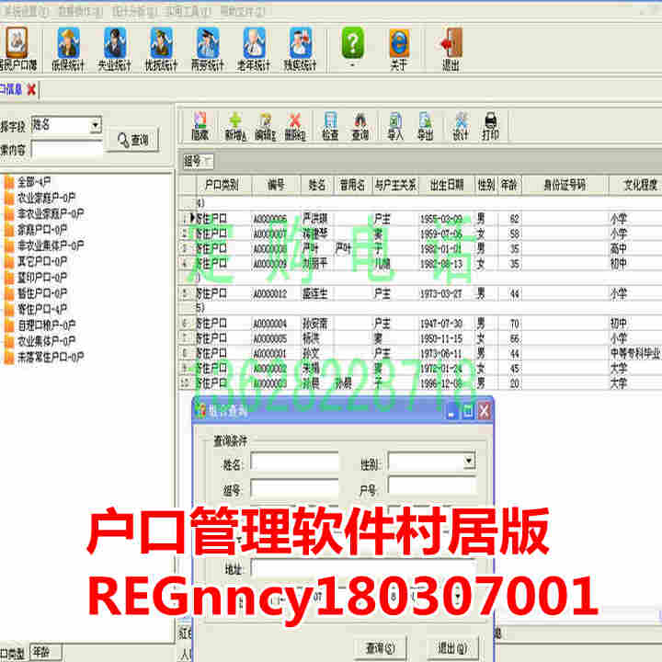Open 失业统计 statistics
The image size is (662, 662).
pyautogui.click(x=114, y=47)
